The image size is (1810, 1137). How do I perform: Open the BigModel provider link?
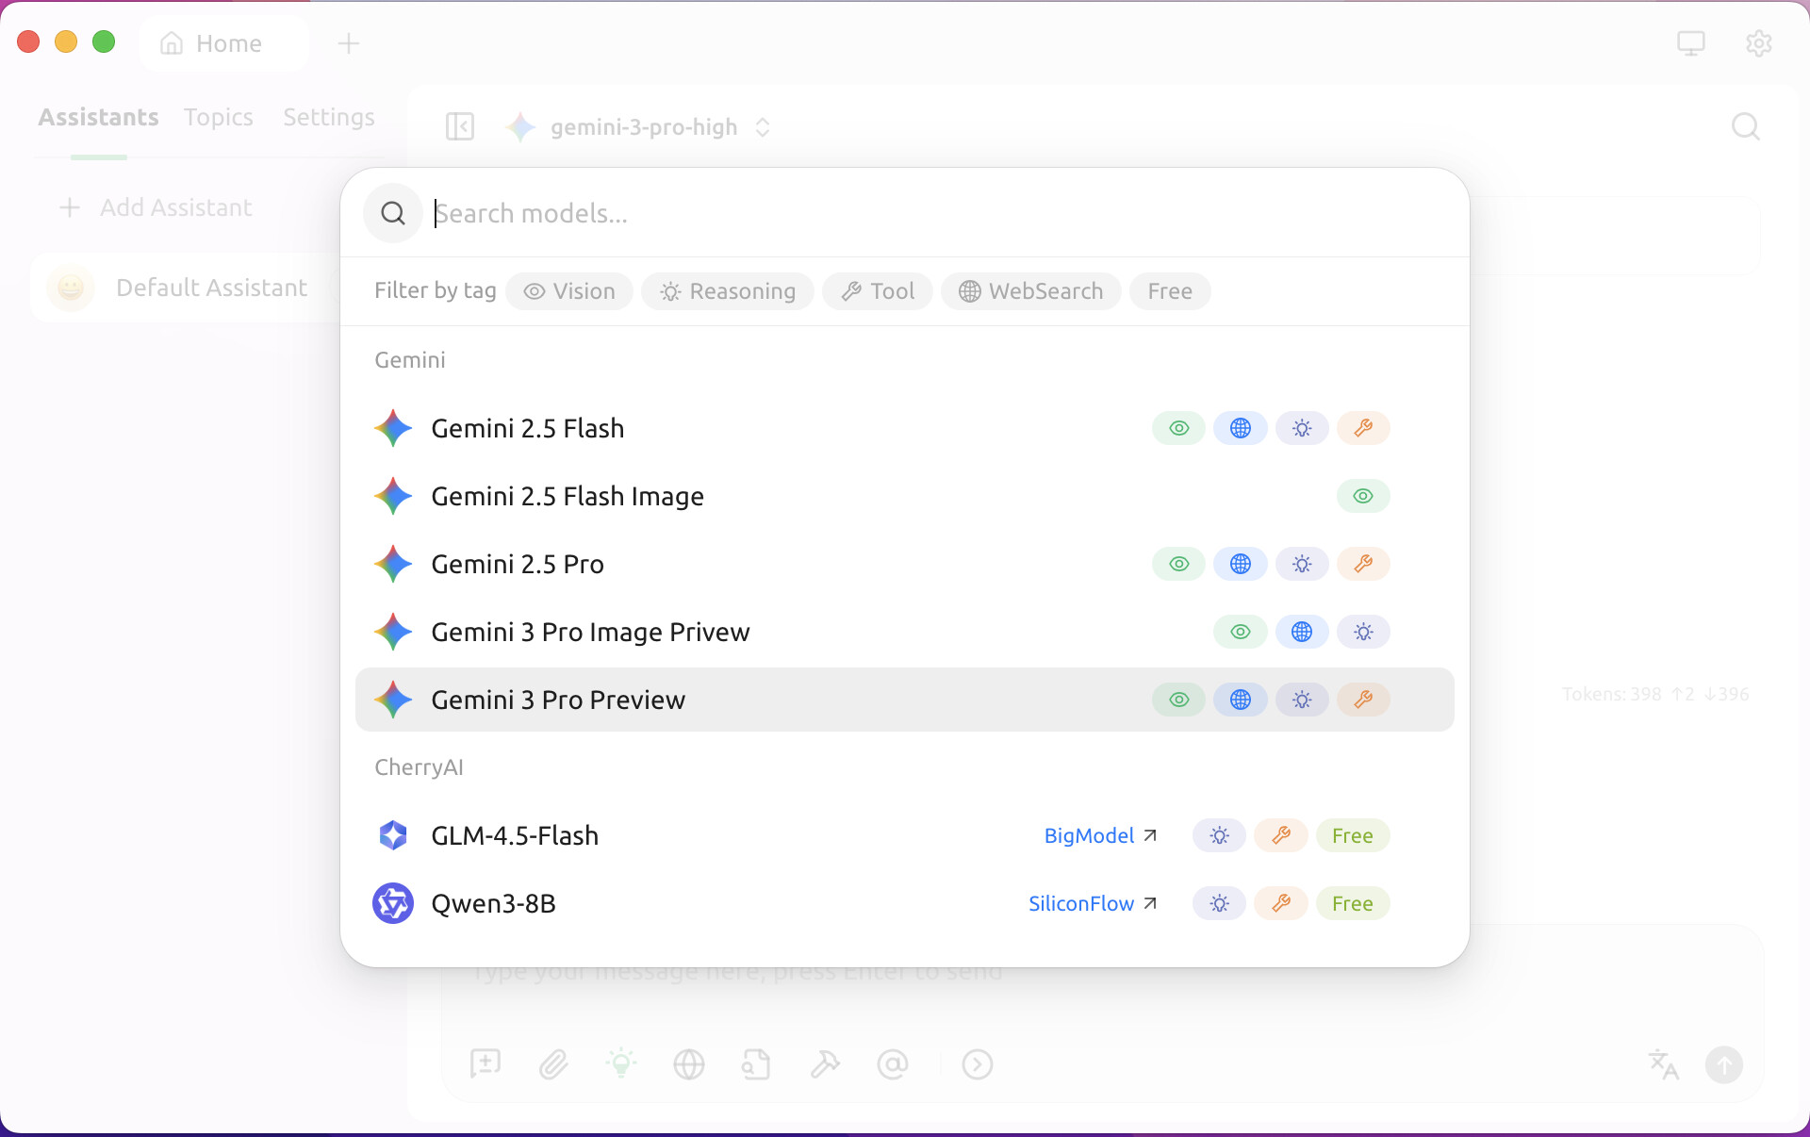pos(1100,835)
